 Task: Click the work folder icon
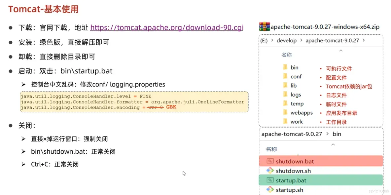[285, 121]
